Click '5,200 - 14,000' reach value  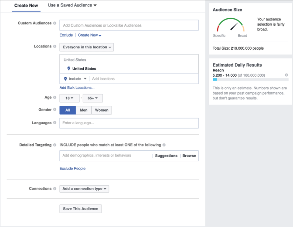tap(225, 75)
